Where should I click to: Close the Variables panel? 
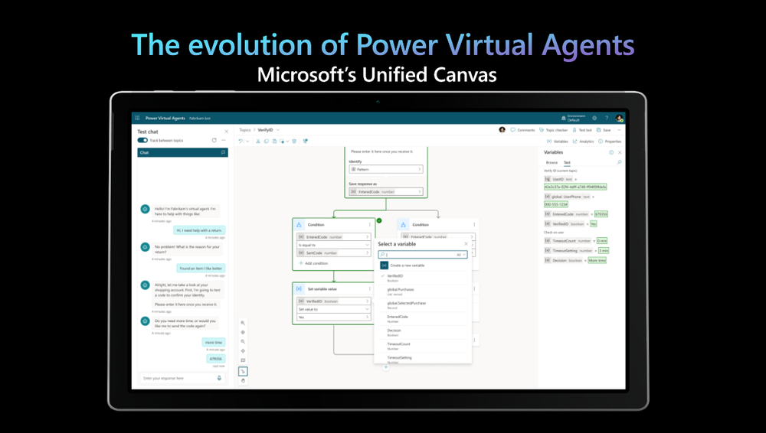point(620,152)
